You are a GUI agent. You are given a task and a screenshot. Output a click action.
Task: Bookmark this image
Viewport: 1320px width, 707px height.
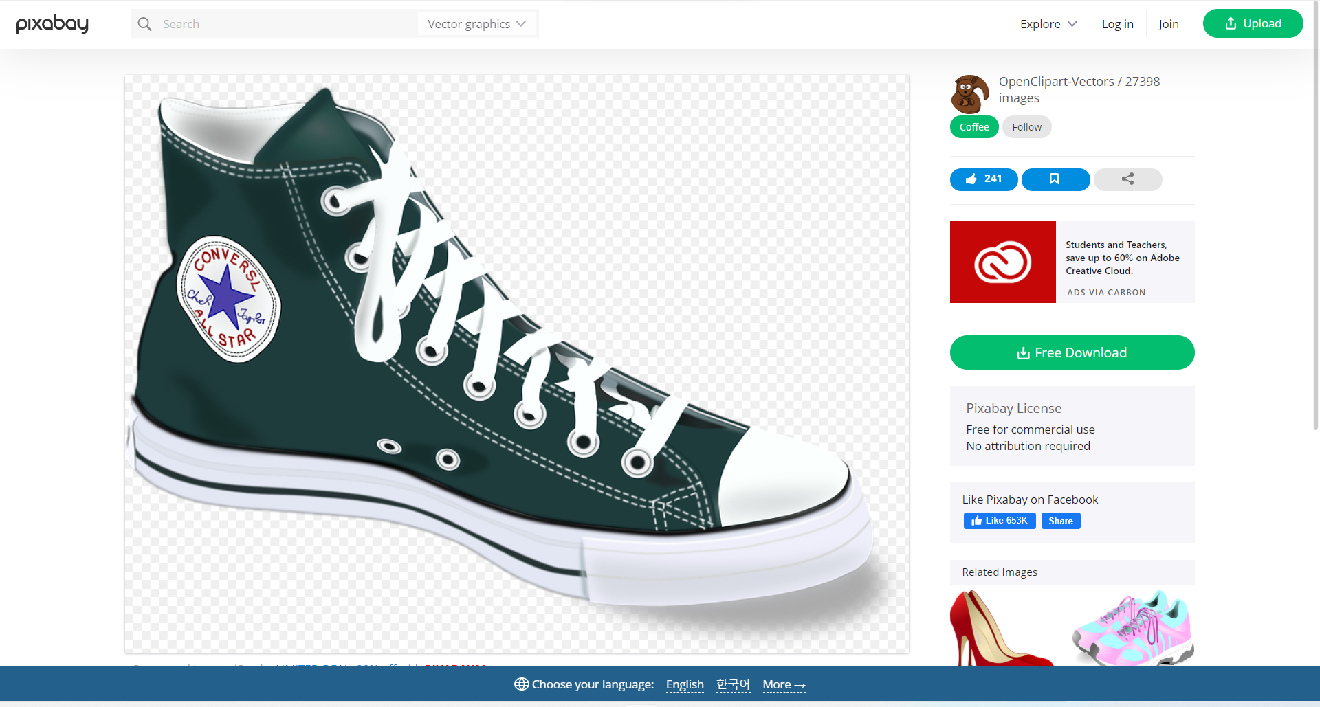[1055, 179]
